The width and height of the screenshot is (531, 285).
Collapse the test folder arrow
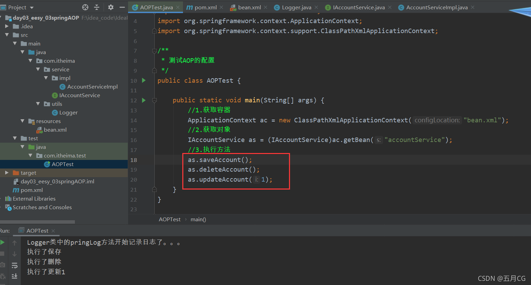[x=15, y=138]
